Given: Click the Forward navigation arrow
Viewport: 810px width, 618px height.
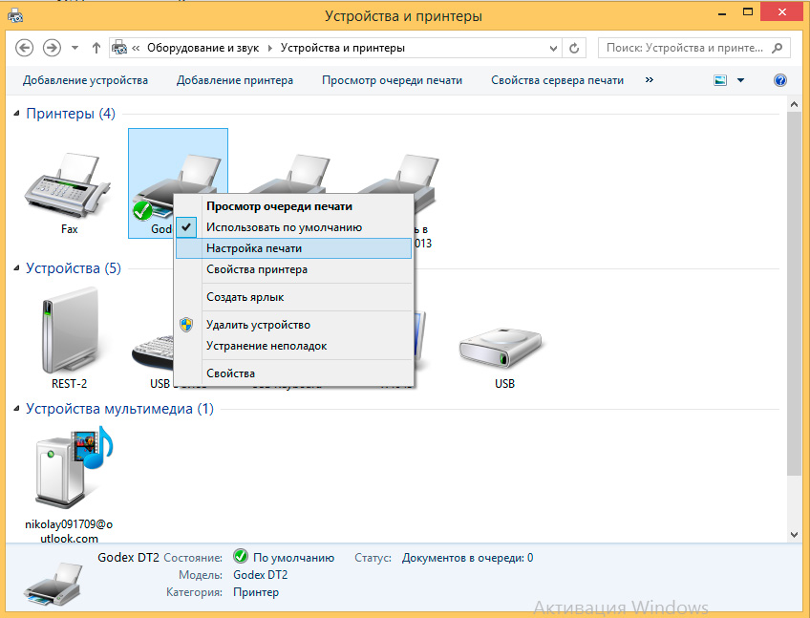Looking at the screenshot, I should (52, 48).
